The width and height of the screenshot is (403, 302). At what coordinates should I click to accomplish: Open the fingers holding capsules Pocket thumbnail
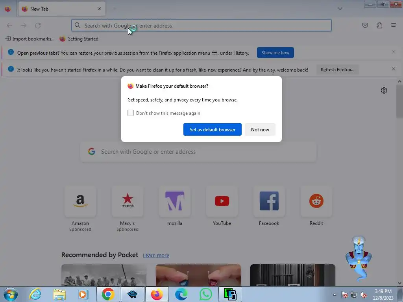(198, 275)
